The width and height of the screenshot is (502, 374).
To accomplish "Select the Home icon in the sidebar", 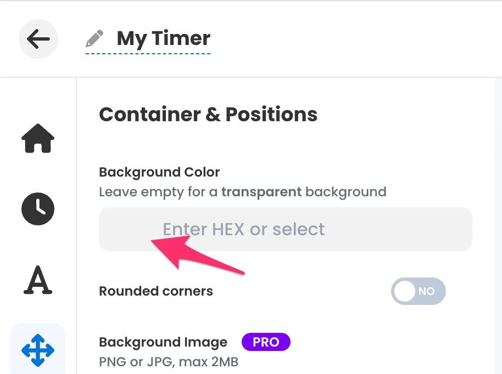I will point(37,139).
